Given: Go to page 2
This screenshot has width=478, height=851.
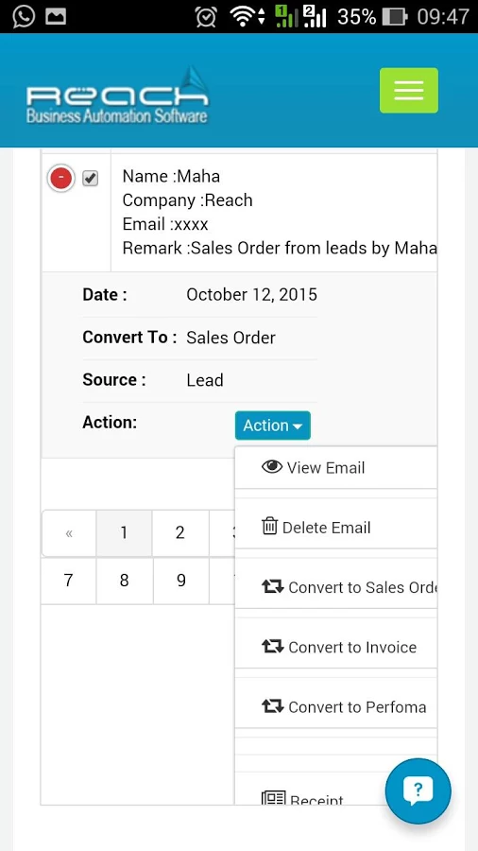Looking at the screenshot, I should coord(179,533).
